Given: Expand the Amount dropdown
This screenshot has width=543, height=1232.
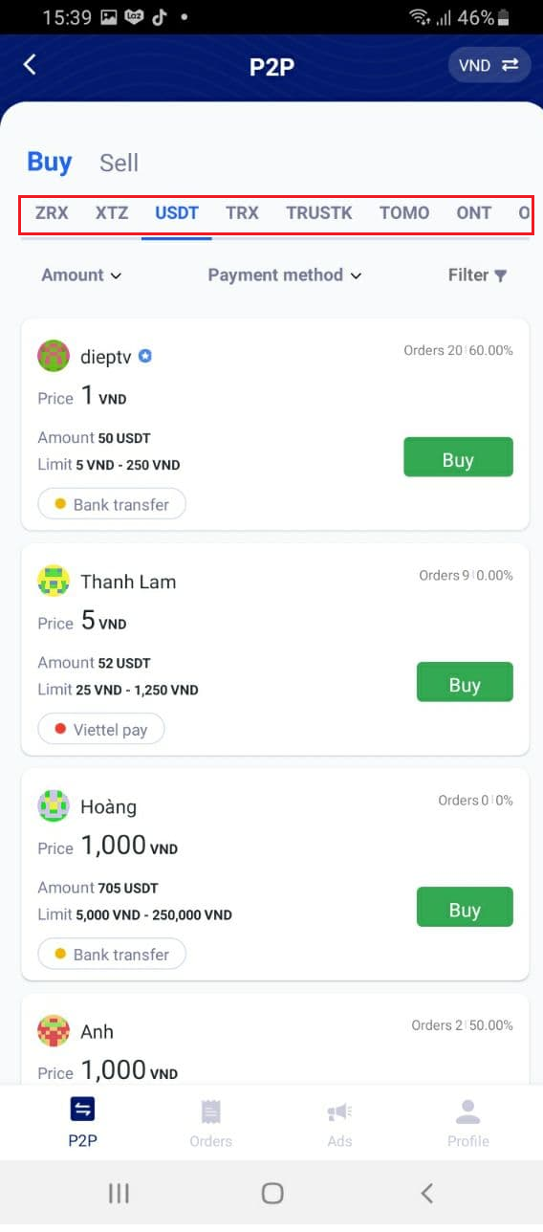Looking at the screenshot, I should tap(81, 275).
